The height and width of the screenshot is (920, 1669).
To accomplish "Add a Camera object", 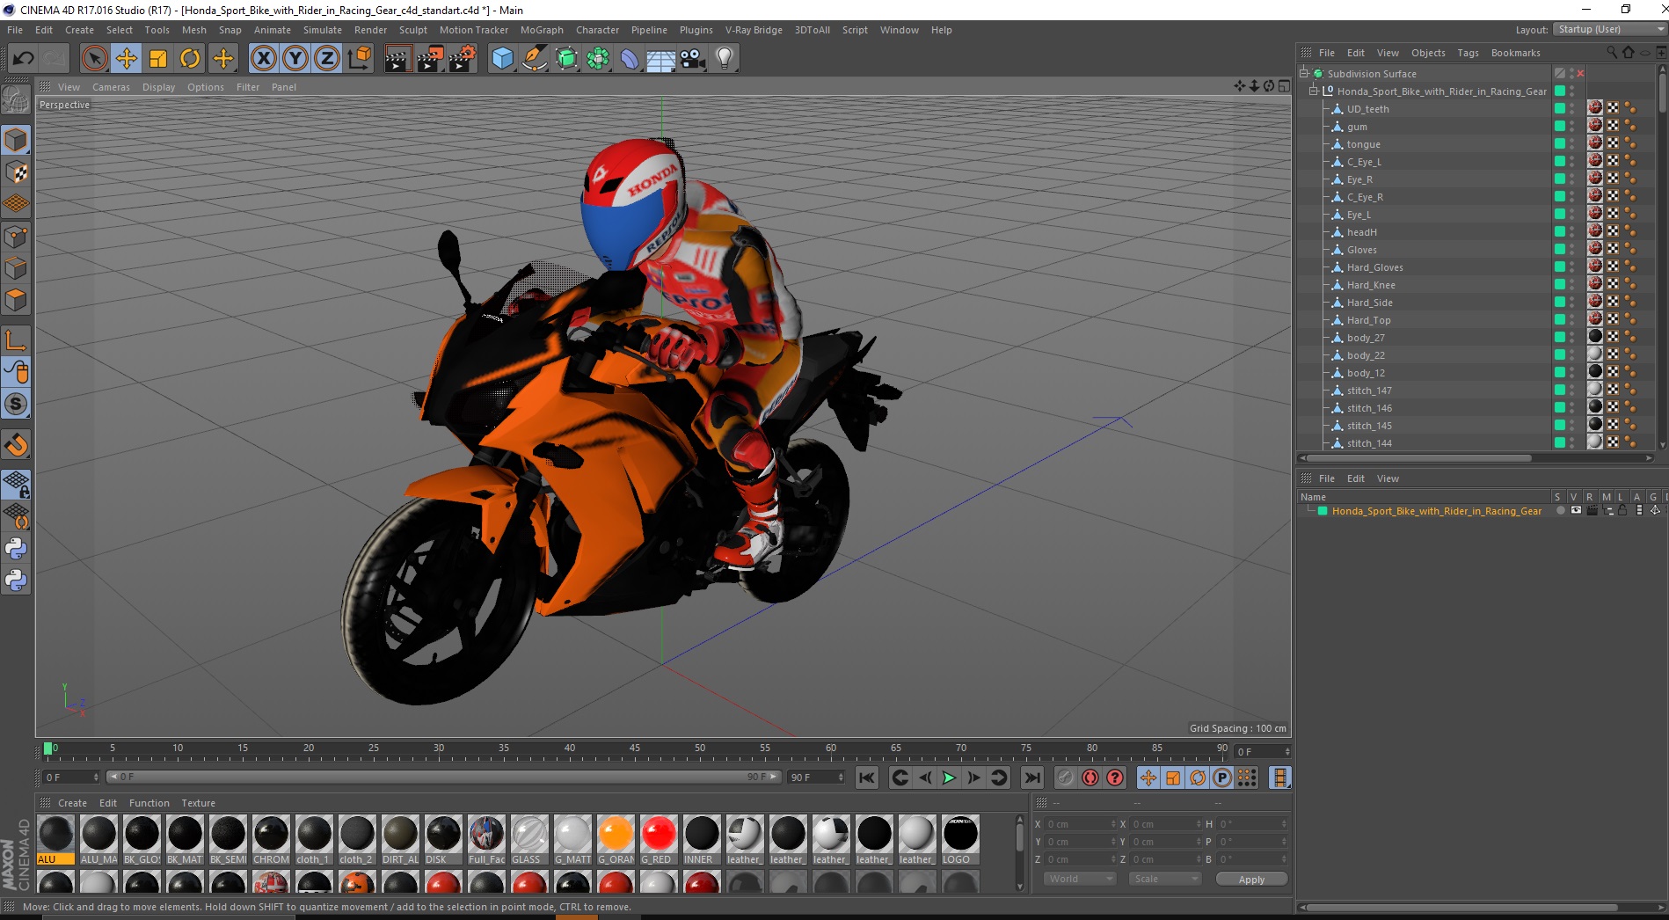I will pyautogui.click(x=693, y=59).
